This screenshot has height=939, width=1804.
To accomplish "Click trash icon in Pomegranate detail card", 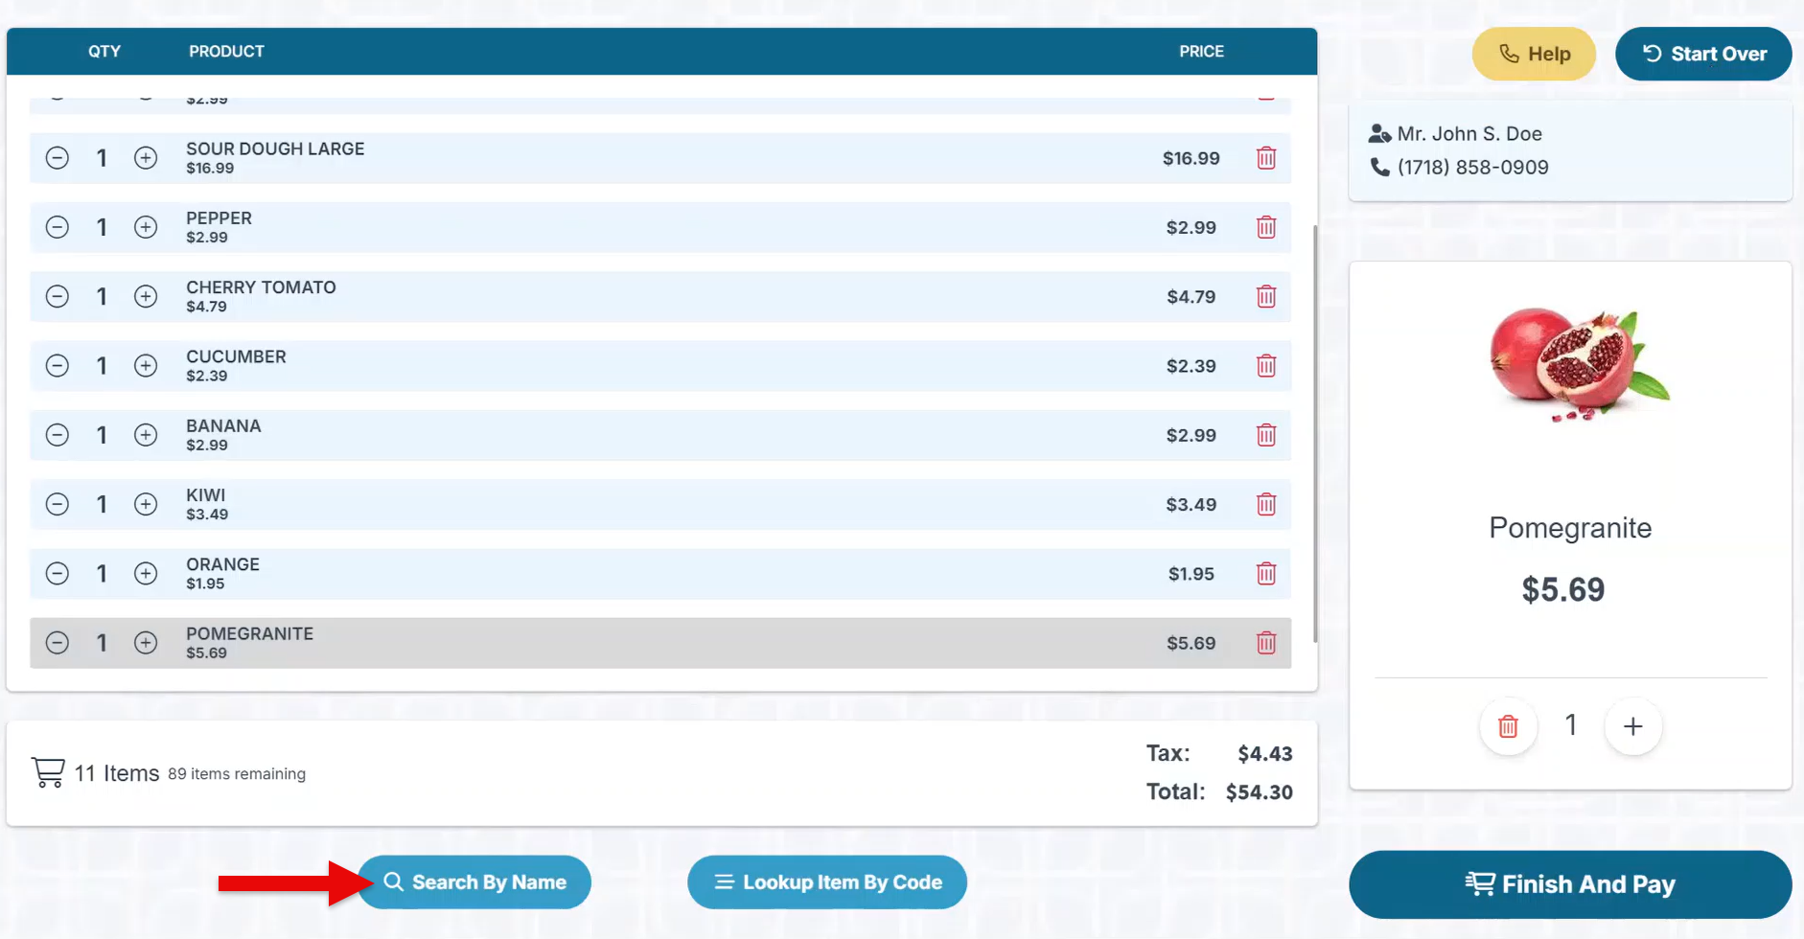I will tap(1508, 726).
